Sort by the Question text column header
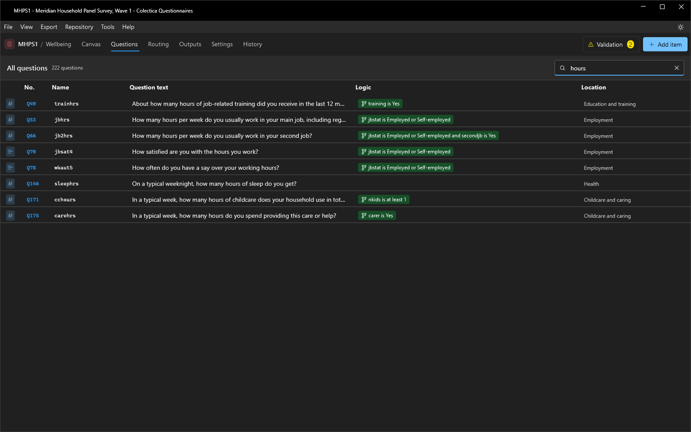 (149, 87)
